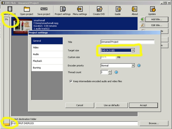Click the Use as defaults button

(x=112, y=105)
